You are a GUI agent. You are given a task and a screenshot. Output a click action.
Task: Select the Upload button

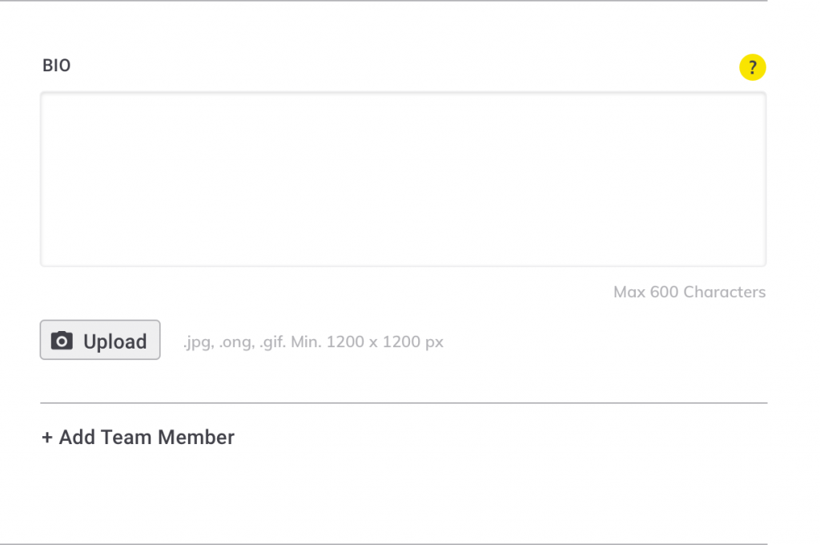pyautogui.click(x=100, y=340)
